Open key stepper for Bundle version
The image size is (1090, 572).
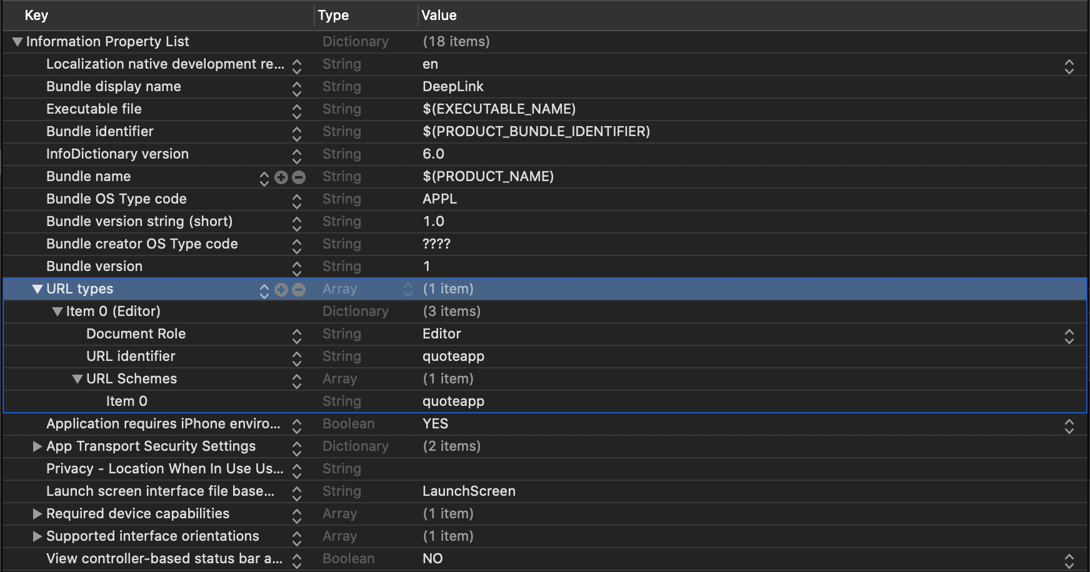coord(297,269)
